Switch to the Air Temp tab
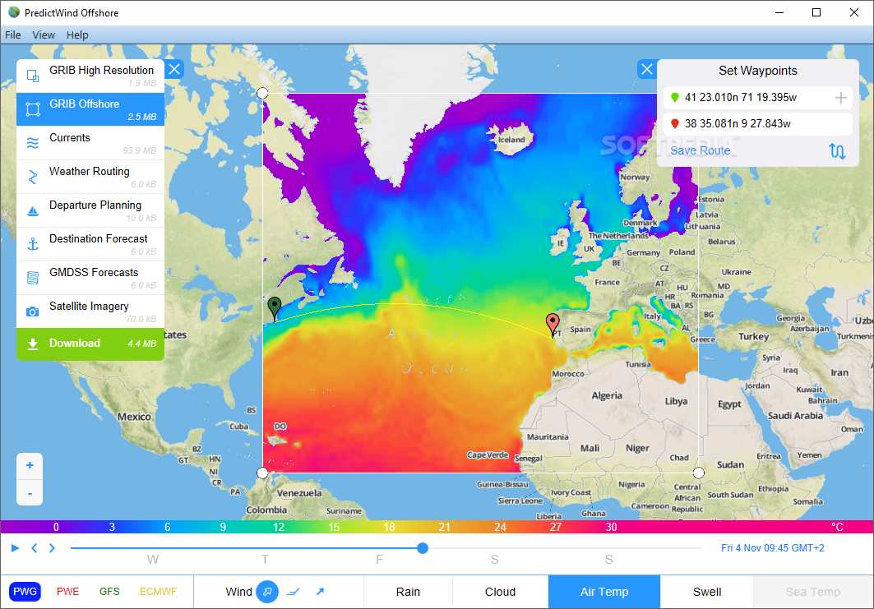The width and height of the screenshot is (874, 609). click(604, 592)
